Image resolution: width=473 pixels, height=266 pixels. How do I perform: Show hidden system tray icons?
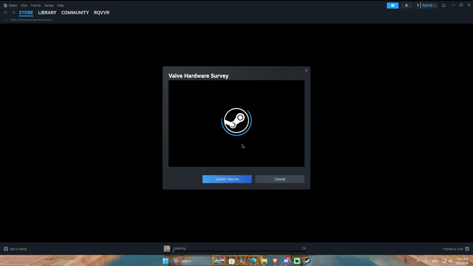pos(418,261)
